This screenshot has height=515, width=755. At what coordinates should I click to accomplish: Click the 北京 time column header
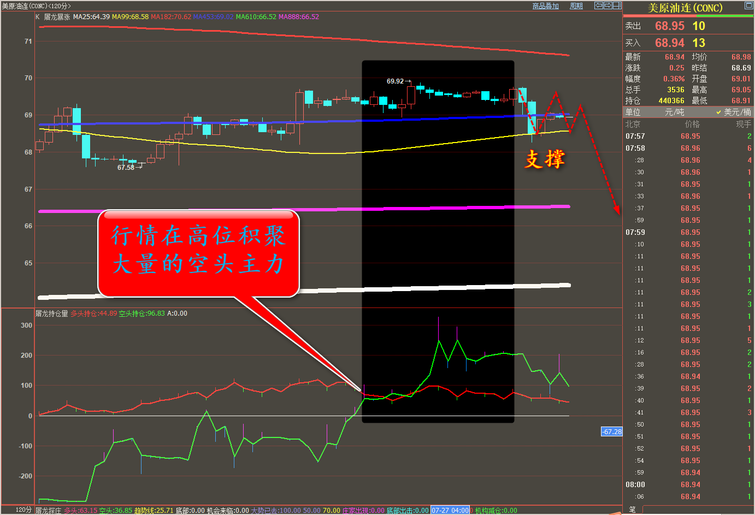point(633,124)
